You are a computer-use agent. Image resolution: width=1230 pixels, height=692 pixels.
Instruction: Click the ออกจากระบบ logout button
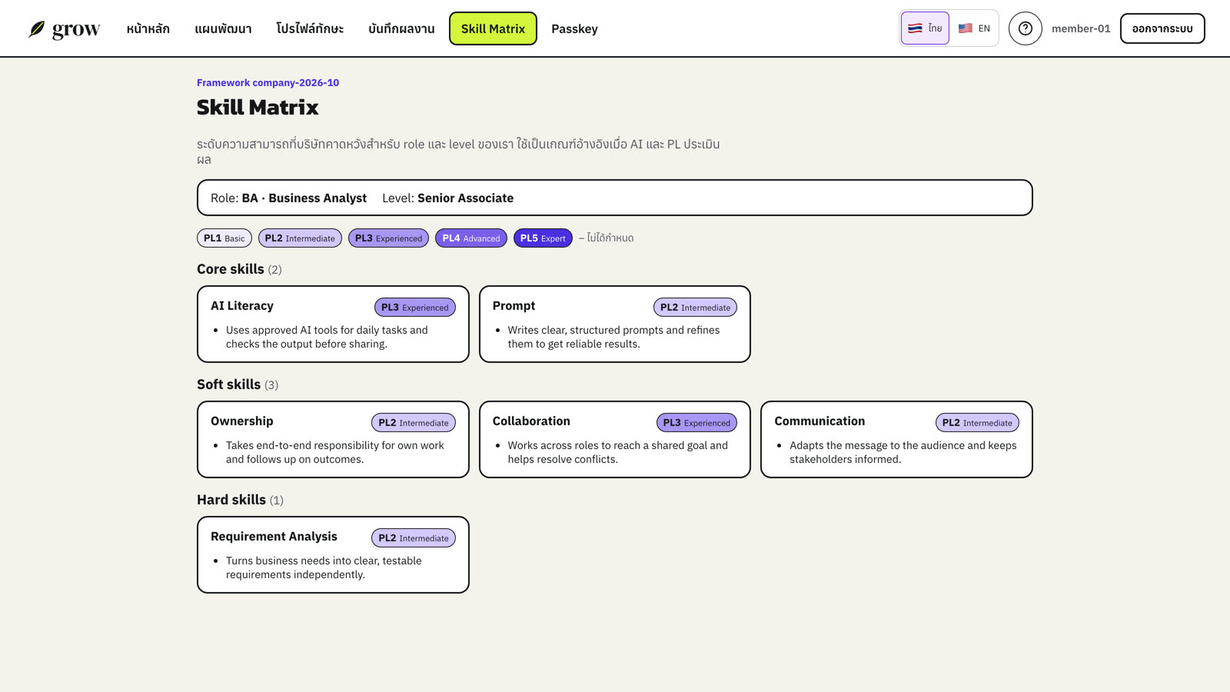[1162, 28]
